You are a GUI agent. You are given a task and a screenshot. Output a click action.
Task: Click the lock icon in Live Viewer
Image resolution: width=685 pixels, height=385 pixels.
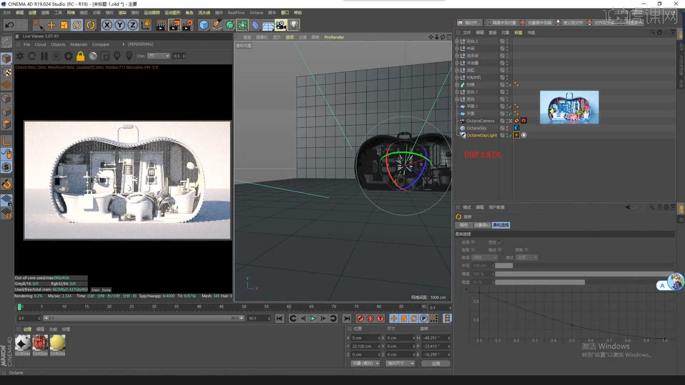click(x=81, y=56)
